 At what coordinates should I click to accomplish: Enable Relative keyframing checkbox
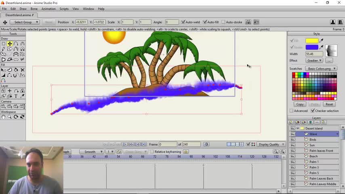152,152
